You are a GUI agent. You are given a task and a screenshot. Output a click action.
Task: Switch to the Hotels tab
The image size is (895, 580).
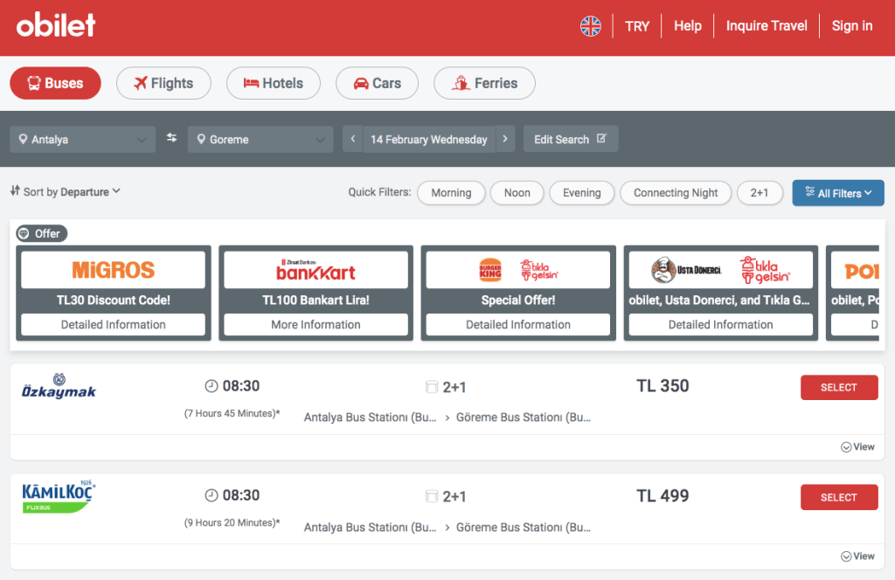(x=273, y=84)
